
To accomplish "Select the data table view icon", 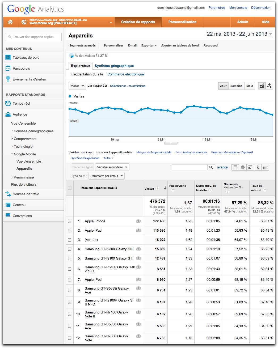I will click(x=235, y=167).
